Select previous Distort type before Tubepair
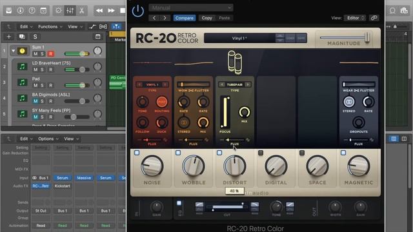Image resolution: width=413 pixels, height=232 pixels. tap(222, 84)
